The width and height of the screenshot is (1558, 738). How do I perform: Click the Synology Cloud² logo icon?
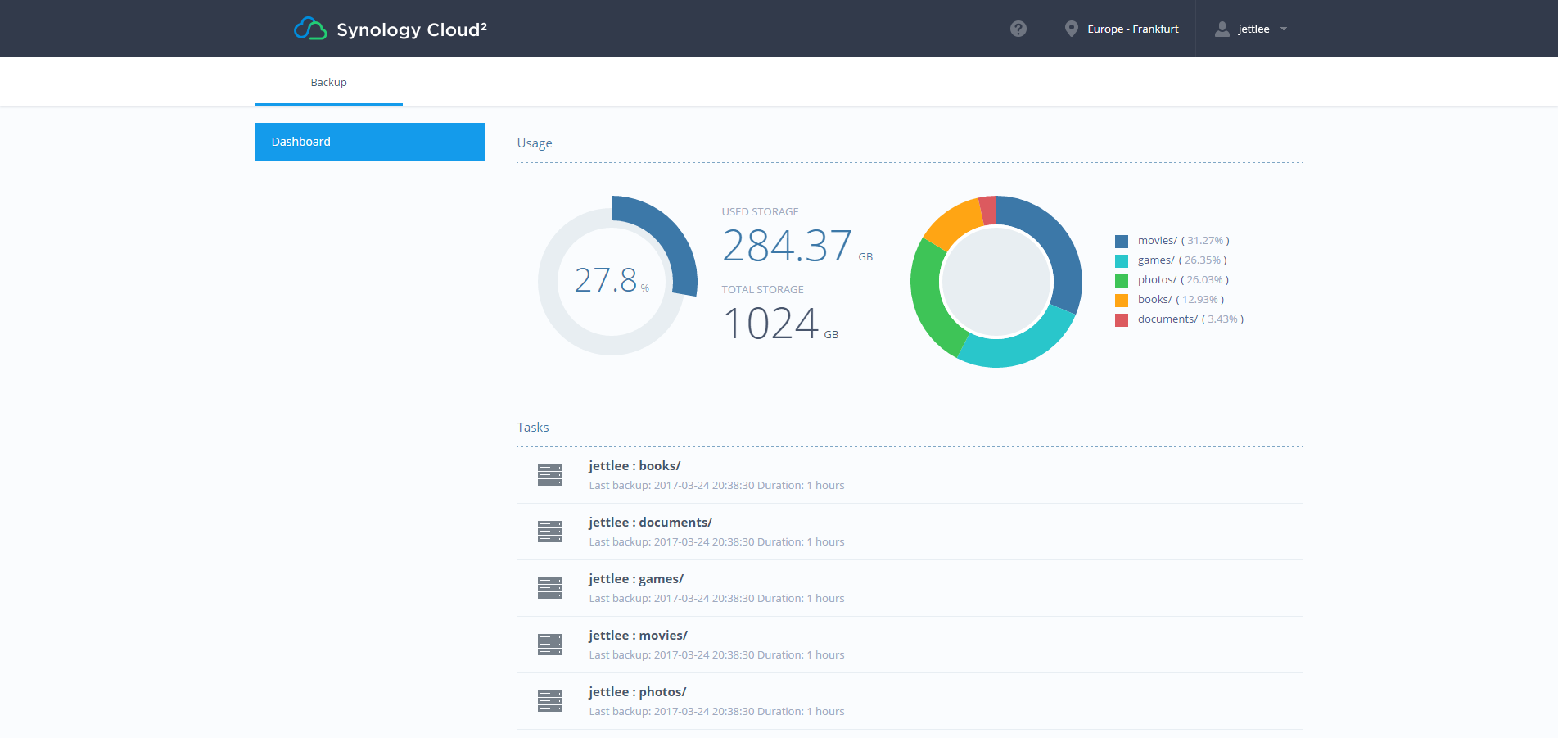[x=310, y=29]
